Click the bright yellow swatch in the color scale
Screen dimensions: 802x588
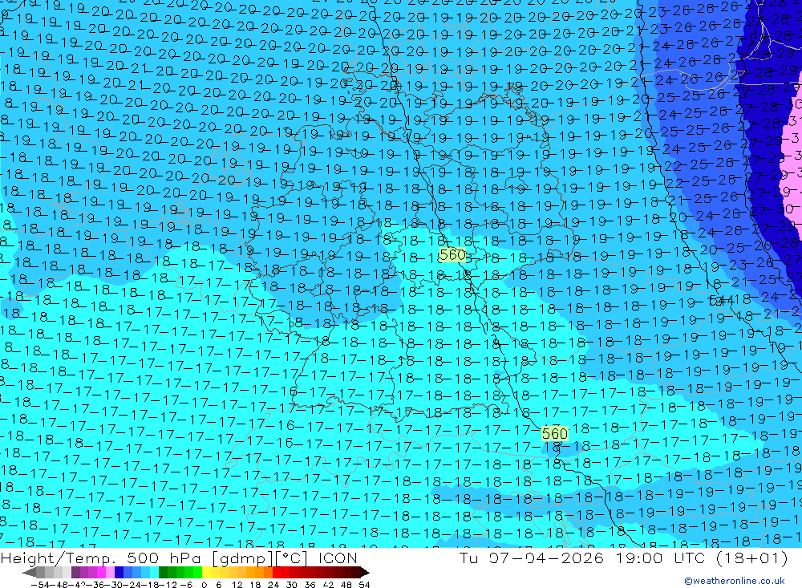(x=206, y=573)
